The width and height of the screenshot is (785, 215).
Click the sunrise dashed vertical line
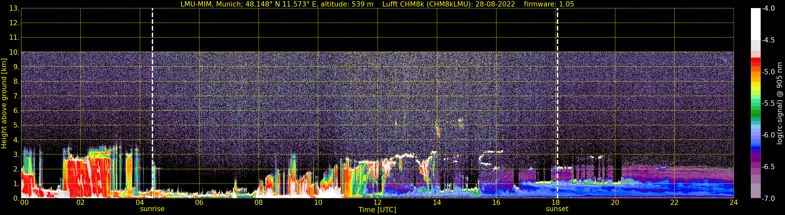pyautogui.click(x=152, y=103)
